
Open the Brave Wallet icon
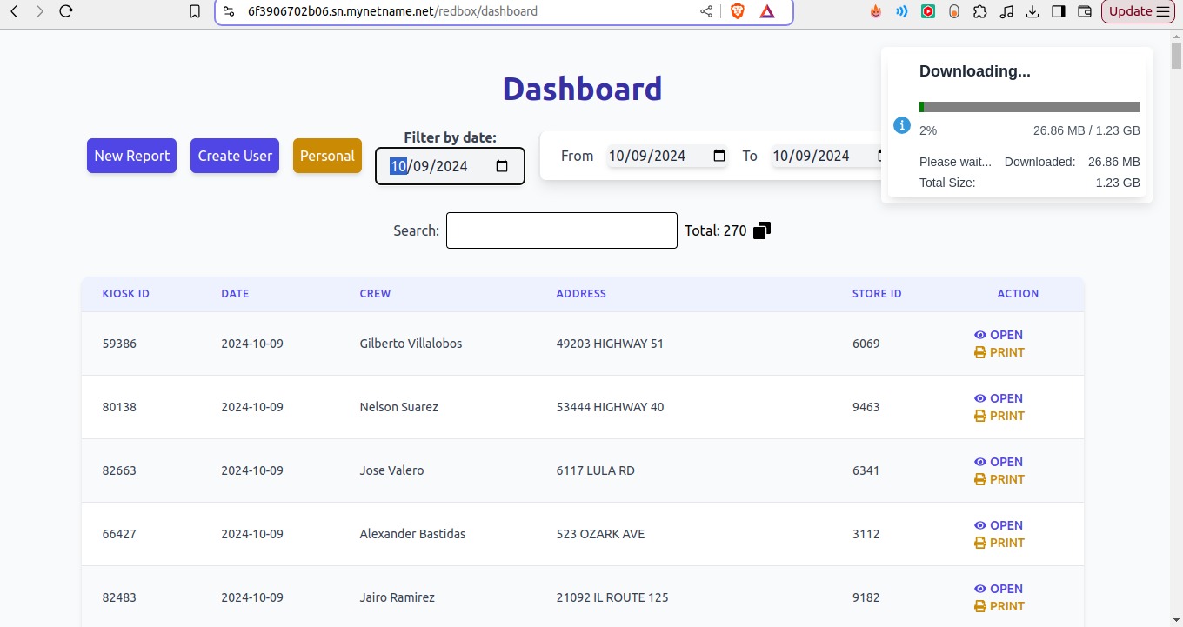(1085, 11)
